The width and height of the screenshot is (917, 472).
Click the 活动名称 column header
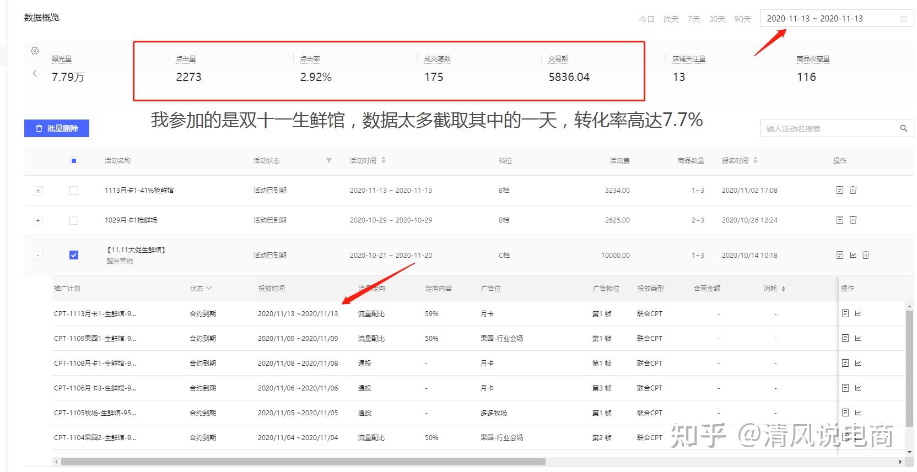(118, 161)
